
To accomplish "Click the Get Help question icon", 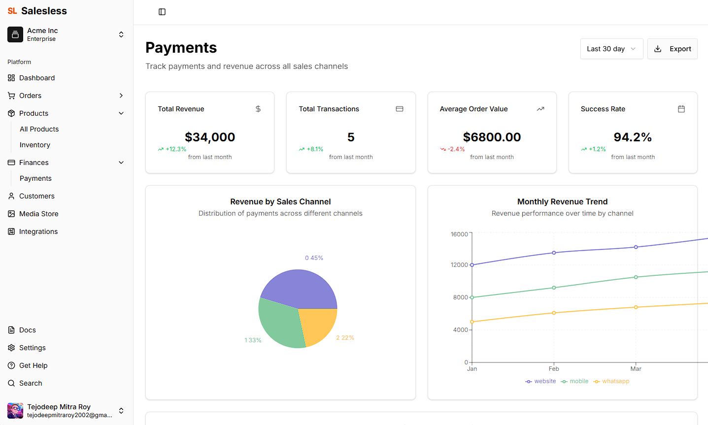I will point(11,365).
